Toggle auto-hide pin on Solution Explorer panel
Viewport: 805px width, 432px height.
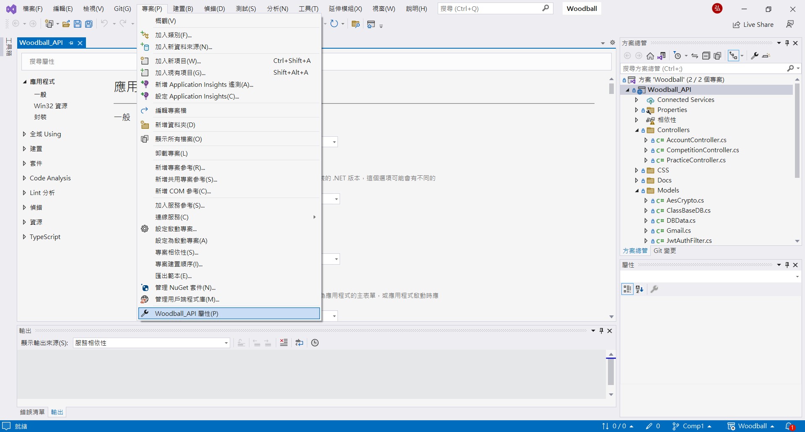tap(787, 43)
